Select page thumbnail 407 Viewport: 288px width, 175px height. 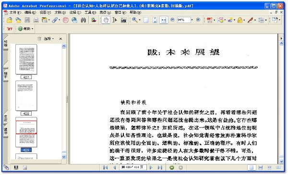(x=26, y=59)
